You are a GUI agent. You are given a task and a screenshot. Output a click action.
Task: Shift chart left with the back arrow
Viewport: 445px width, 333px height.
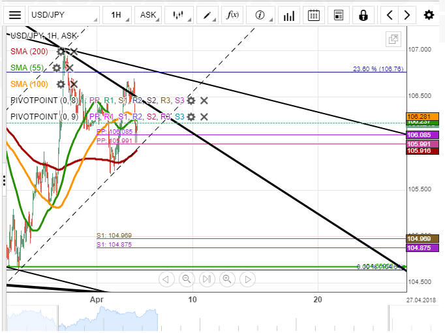pos(166,279)
